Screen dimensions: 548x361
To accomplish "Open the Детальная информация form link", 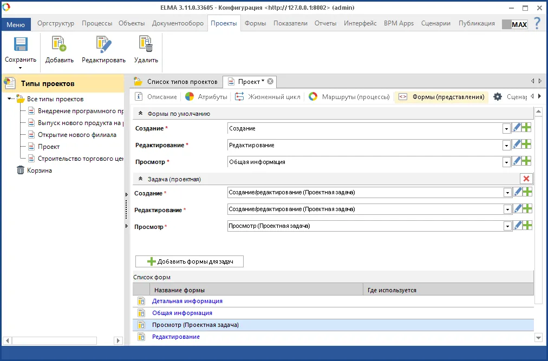I will click(187, 301).
